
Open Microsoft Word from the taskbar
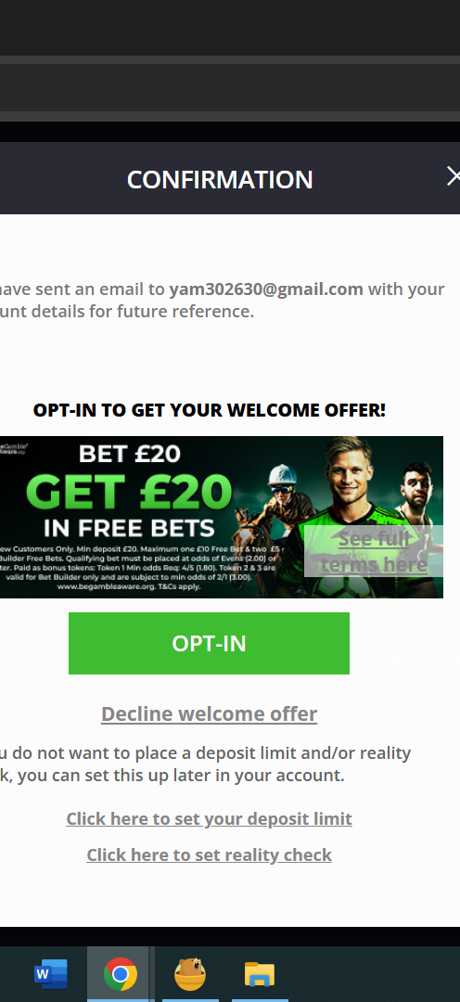click(50, 974)
